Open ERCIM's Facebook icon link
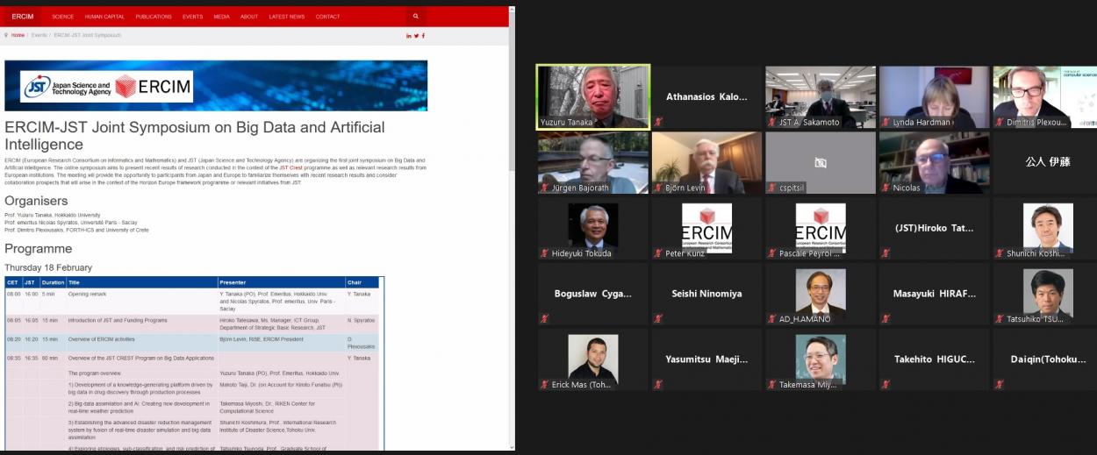 (423, 35)
